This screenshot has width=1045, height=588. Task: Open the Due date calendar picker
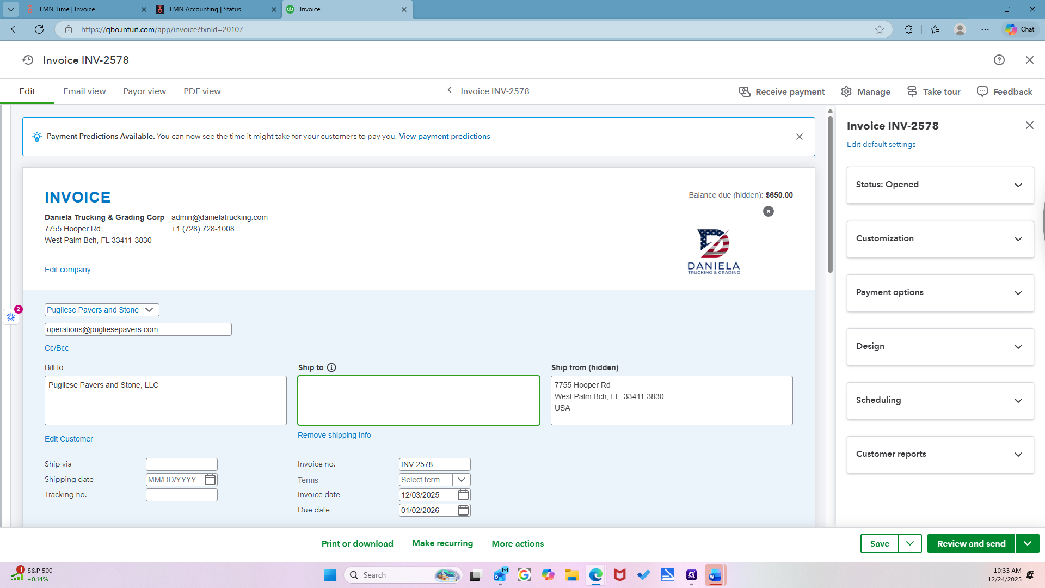point(463,510)
